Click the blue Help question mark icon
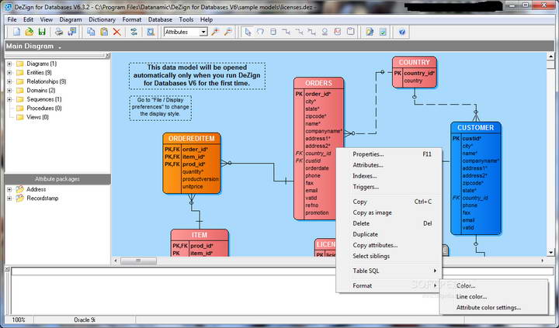The height and width of the screenshot is (328, 559). pos(402,32)
